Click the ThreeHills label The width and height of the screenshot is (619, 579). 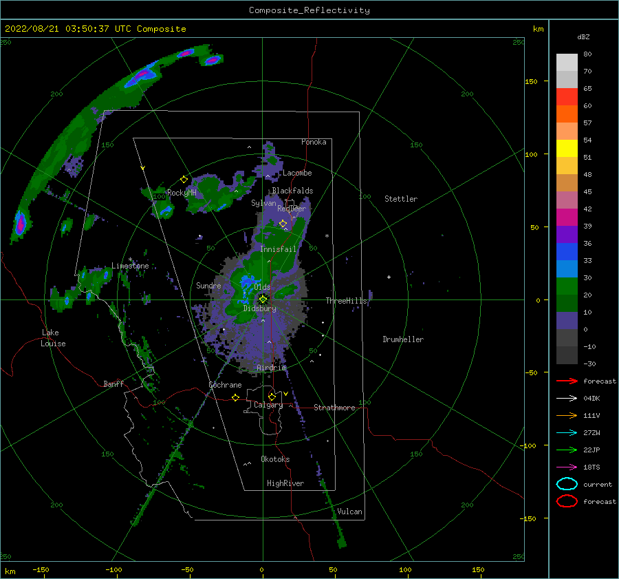346,301
